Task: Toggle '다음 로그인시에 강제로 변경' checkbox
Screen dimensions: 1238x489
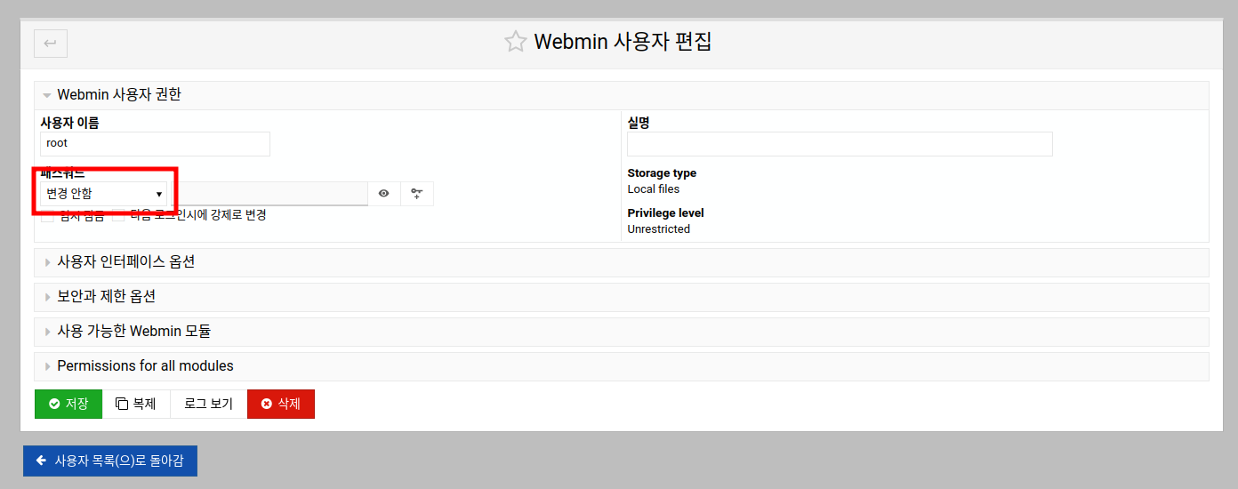Action: click(x=118, y=215)
